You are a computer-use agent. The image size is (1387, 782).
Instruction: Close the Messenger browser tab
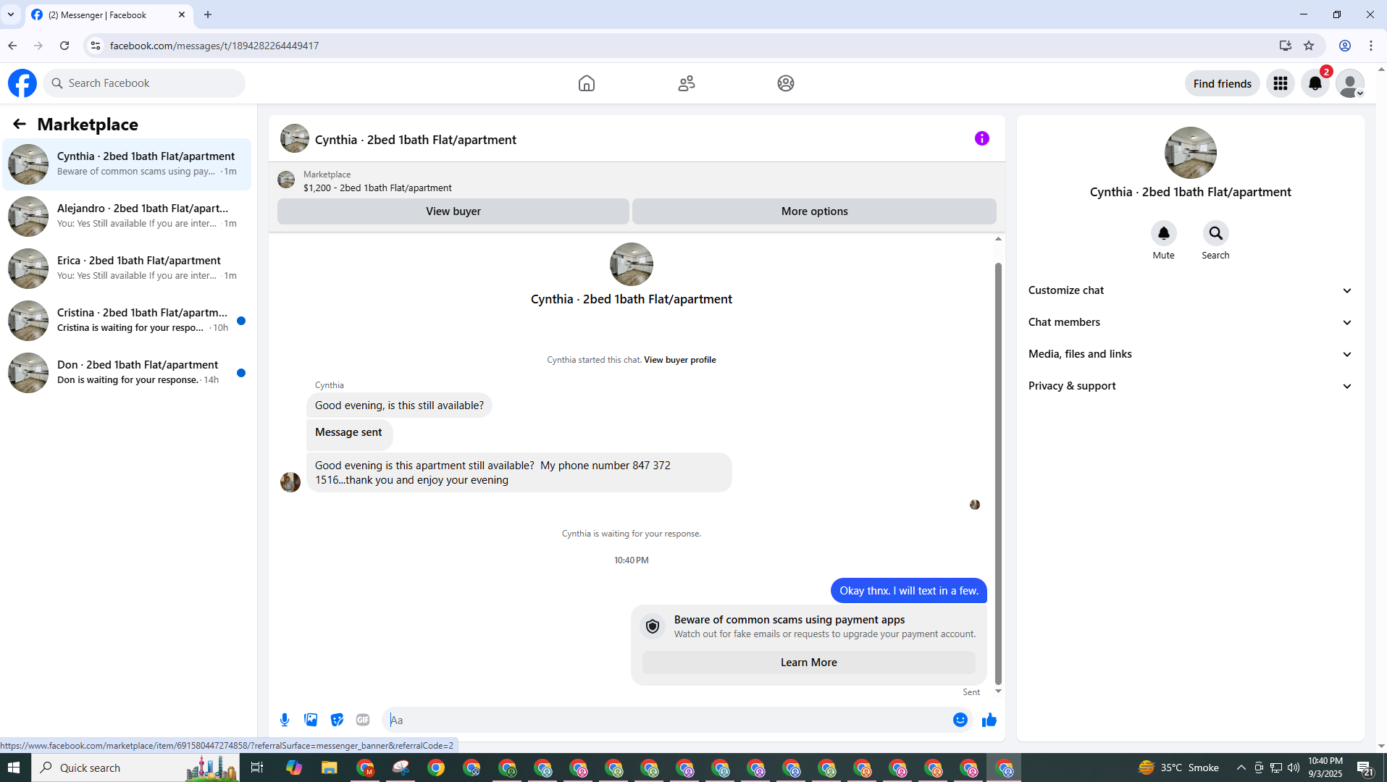pos(182,14)
